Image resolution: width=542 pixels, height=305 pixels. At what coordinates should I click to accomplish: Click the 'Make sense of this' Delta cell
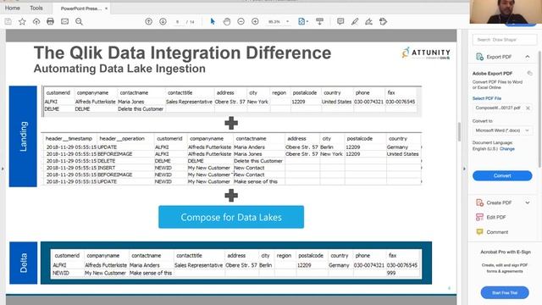pyautogui.click(x=151, y=273)
